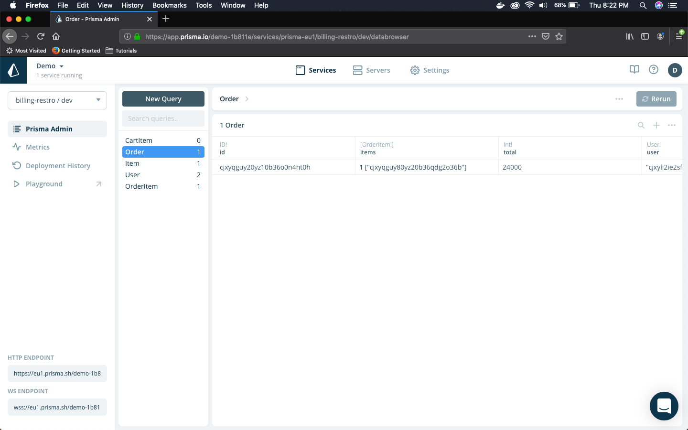Open Firefox Bookmarks menu
Screen dimensions: 688x430
(x=170, y=5)
